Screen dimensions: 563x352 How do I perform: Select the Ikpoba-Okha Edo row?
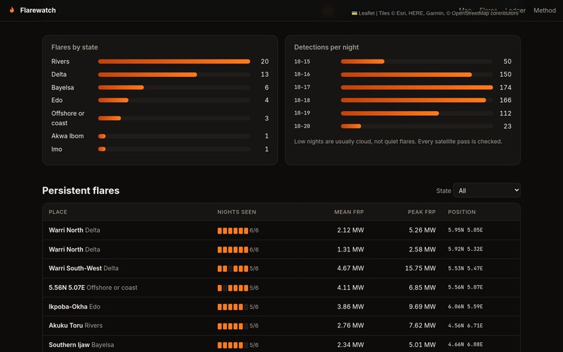[x=281, y=307]
